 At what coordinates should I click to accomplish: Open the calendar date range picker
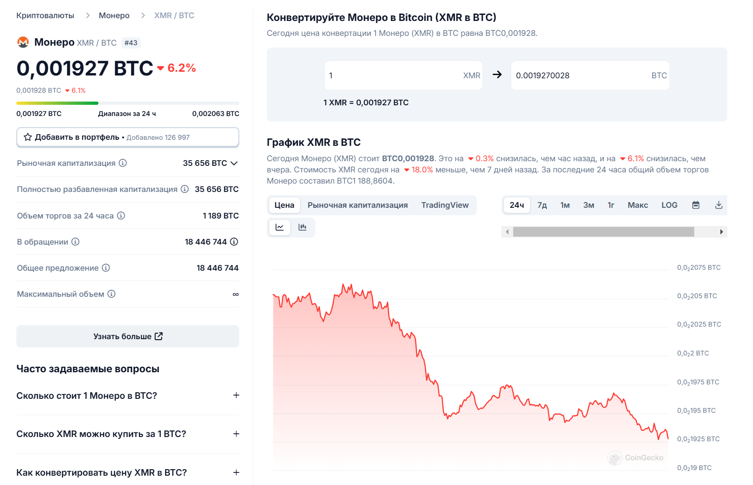pyautogui.click(x=696, y=205)
